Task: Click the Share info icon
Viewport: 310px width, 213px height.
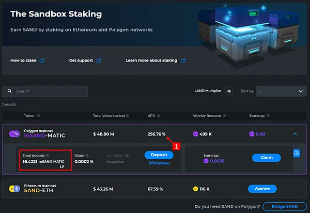Action: click(x=87, y=156)
